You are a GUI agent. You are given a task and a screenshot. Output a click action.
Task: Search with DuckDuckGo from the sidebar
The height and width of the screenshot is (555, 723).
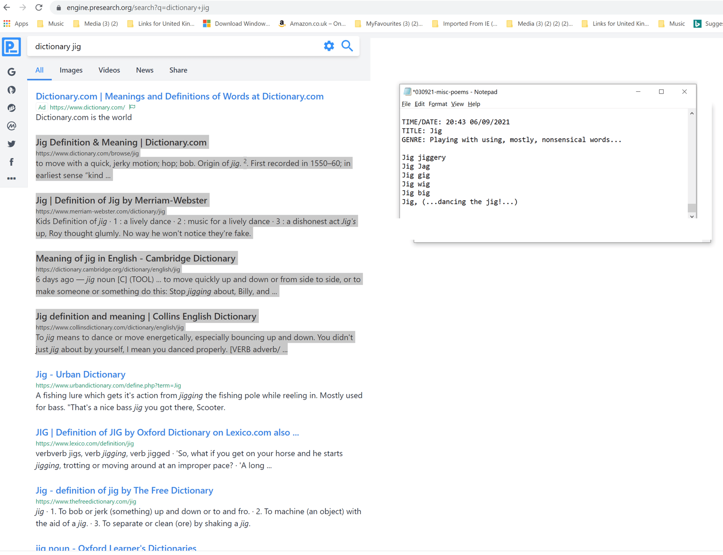tap(12, 90)
